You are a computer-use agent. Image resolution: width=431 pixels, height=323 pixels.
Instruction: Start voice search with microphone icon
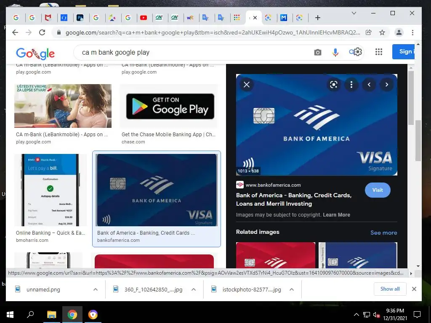pos(335,52)
